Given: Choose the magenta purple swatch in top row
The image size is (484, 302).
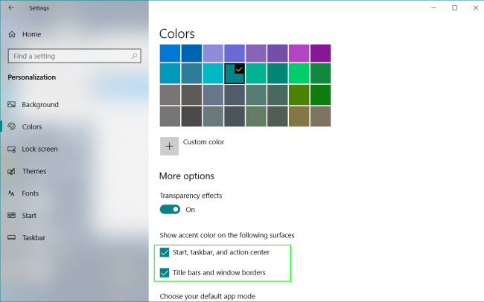Looking at the screenshot, I should click(299, 53).
